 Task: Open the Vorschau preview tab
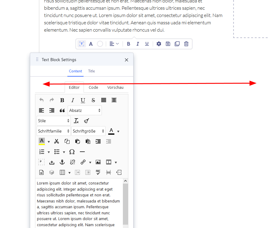[x=115, y=87]
